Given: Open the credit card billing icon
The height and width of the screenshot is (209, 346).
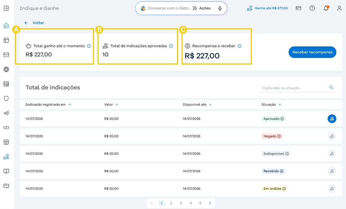Looking at the screenshot, I should 298,8.
